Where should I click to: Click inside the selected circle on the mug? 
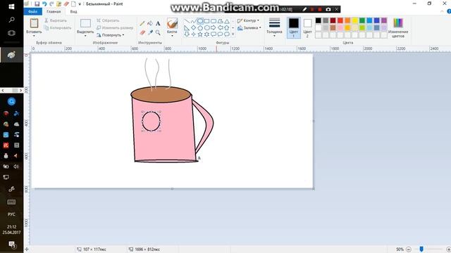tap(152, 122)
